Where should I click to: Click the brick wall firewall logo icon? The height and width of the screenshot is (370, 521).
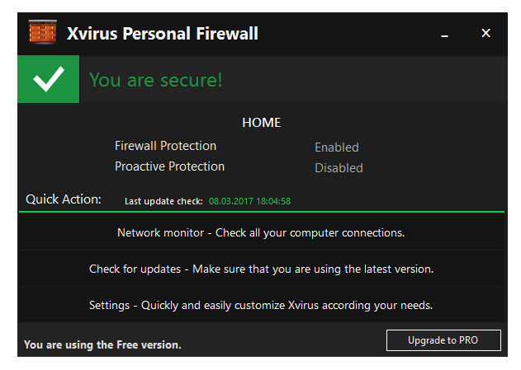(42, 33)
